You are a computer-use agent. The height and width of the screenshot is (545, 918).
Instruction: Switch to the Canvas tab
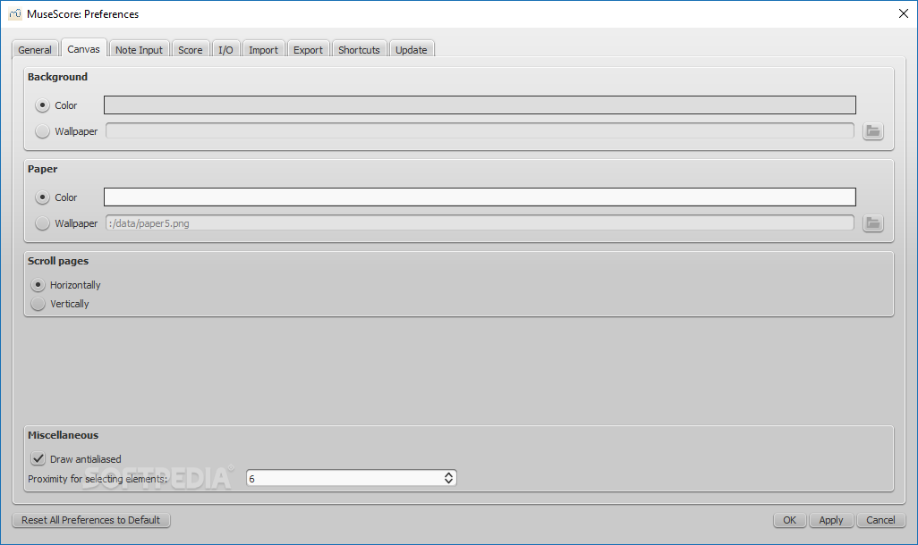[83, 48]
